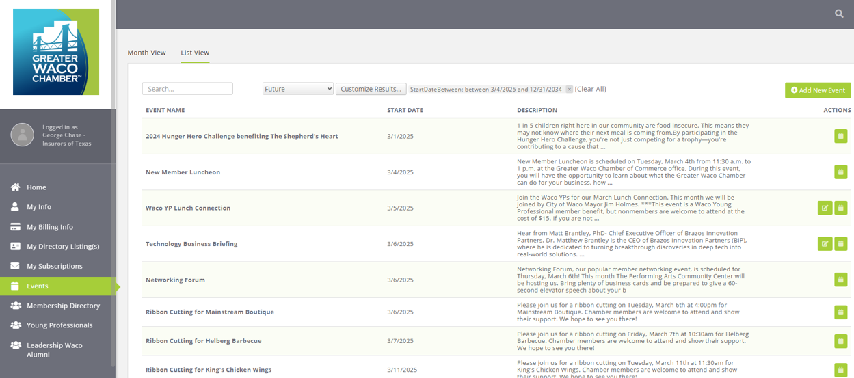Open Ribbon Cutting for Helberg Barbecue
Image resolution: width=854 pixels, height=378 pixels.
coord(203,340)
